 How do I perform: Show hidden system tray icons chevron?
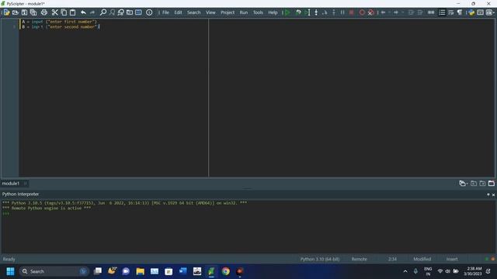click(x=405, y=271)
